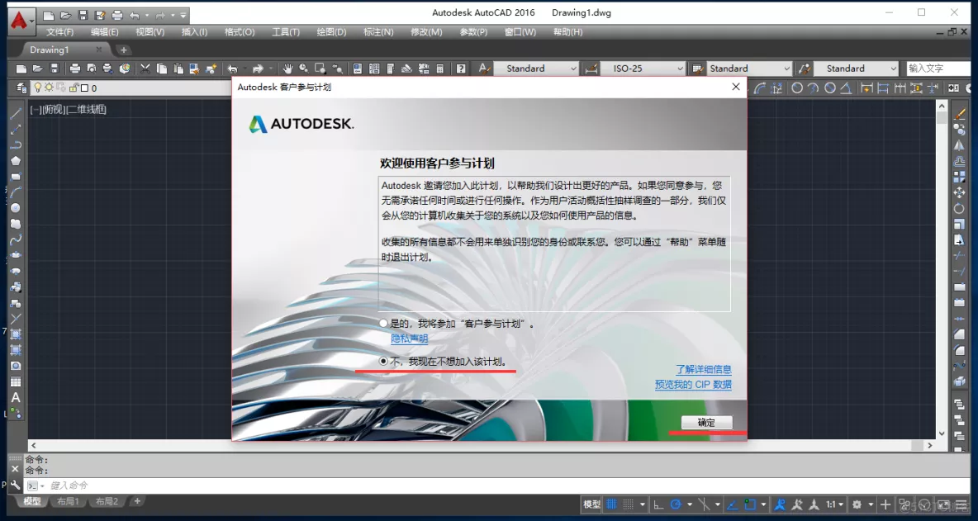The width and height of the screenshot is (978, 521).
Task: Open the 文件(F) menu
Action: (59, 31)
